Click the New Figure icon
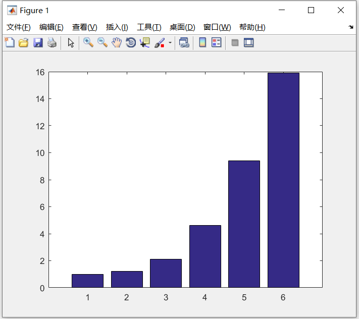 10,42
